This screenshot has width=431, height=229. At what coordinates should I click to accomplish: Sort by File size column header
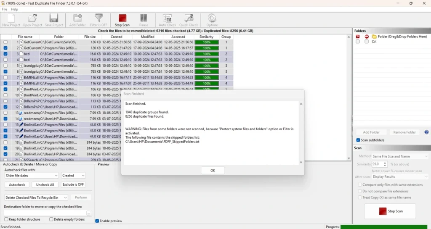pos(90,37)
